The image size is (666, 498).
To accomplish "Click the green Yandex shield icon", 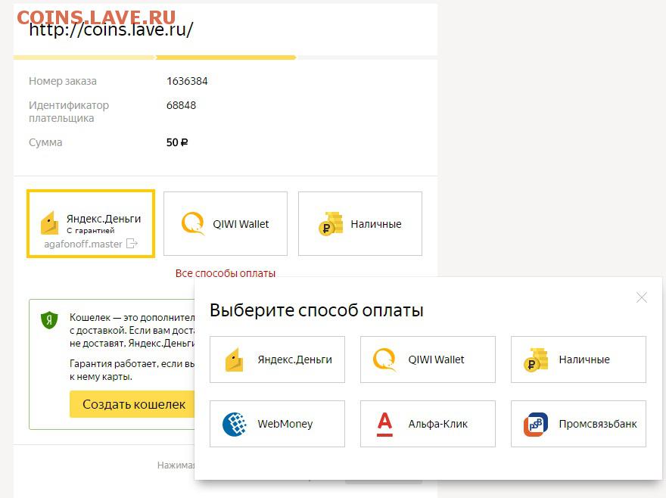I will pyautogui.click(x=49, y=319).
